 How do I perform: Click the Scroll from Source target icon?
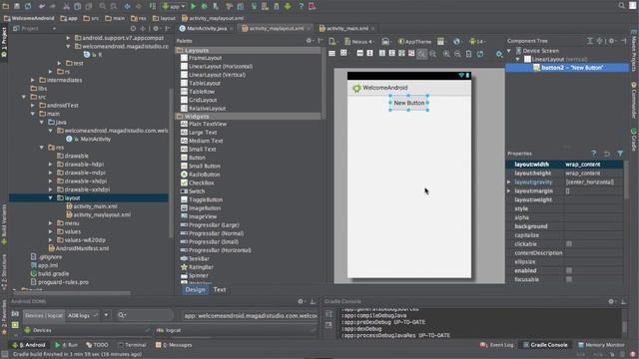pyautogui.click(x=133, y=29)
